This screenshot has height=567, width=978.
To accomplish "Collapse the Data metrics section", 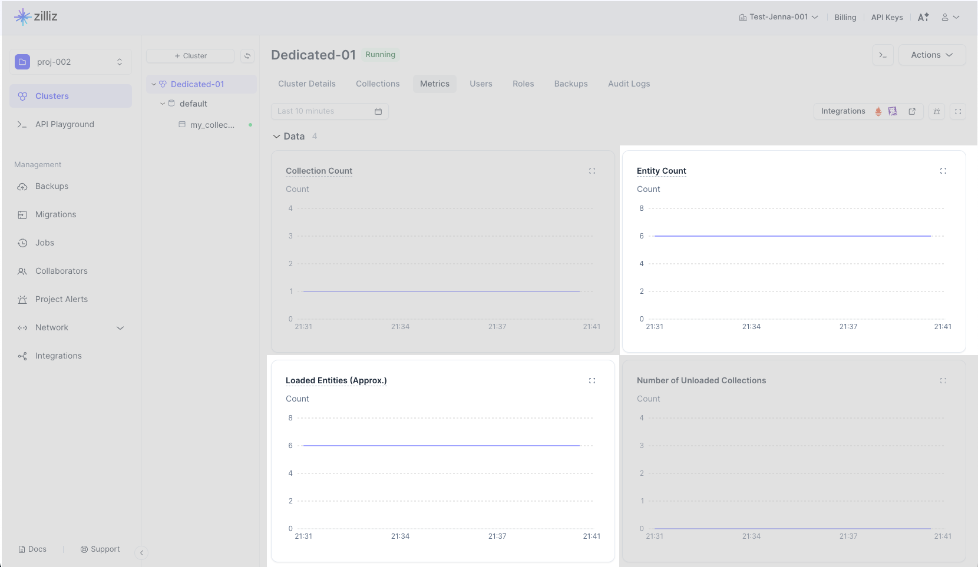I will click(x=276, y=136).
